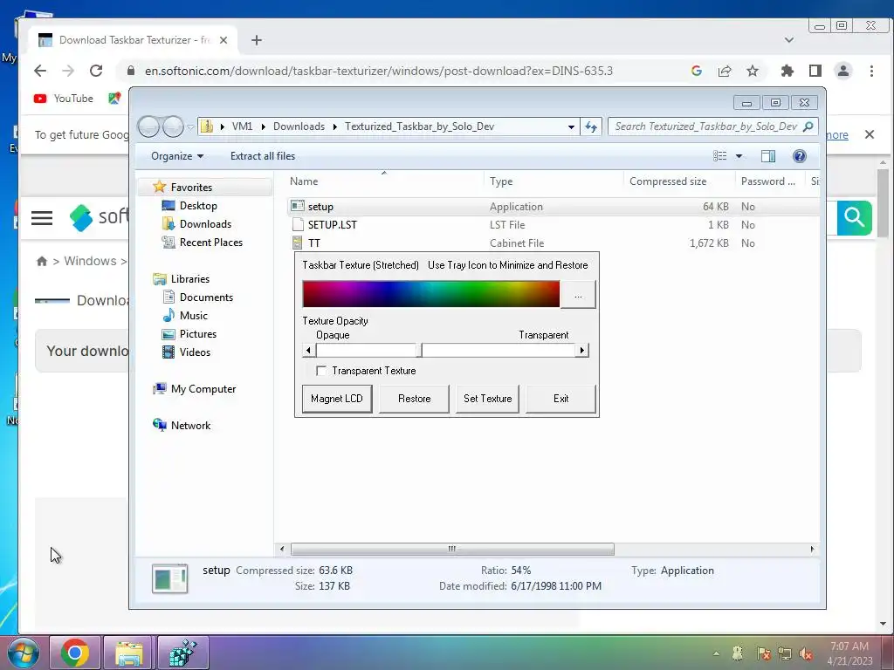Click the VM1 breadcrumb in address bar
This screenshot has width=894, height=670.
coord(242,126)
